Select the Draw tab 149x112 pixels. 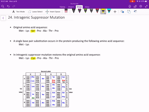coord(79,7)
